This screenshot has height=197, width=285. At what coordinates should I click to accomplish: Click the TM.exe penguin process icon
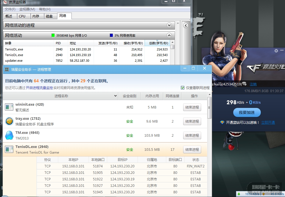click(9, 135)
